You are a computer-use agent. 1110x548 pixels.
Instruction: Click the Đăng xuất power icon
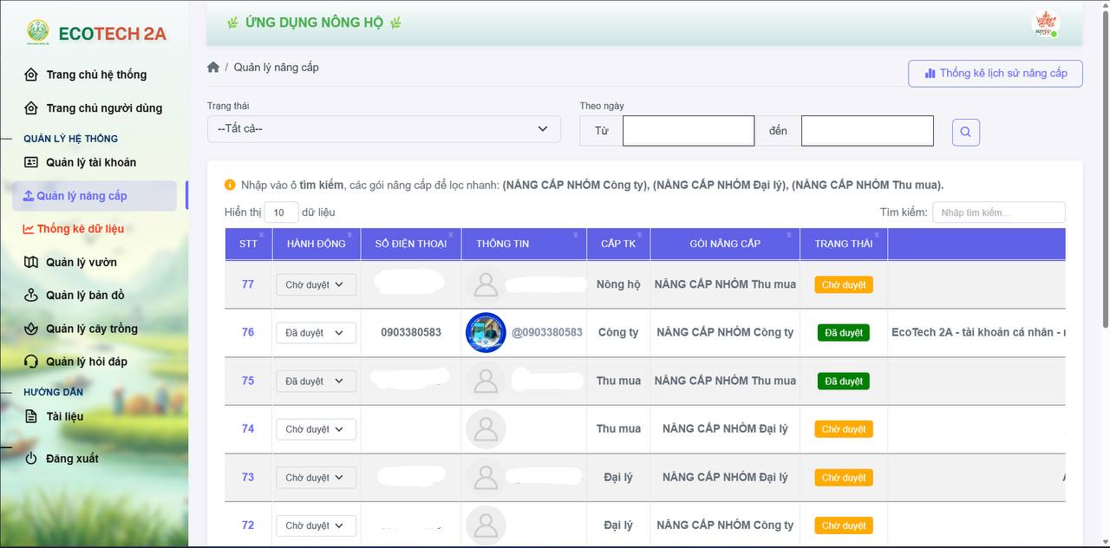point(31,459)
